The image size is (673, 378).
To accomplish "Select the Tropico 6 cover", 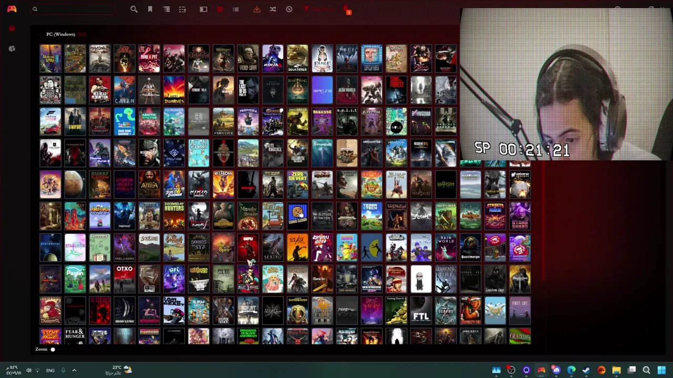I will (x=248, y=121).
